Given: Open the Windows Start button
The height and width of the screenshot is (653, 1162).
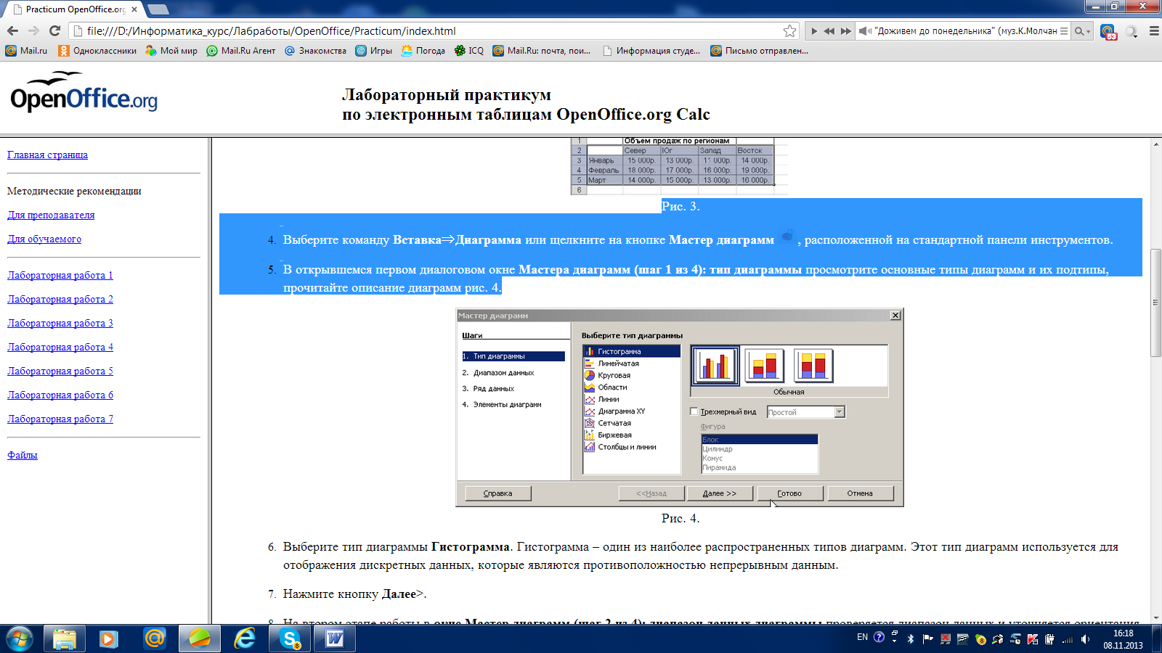Looking at the screenshot, I should [x=20, y=638].
